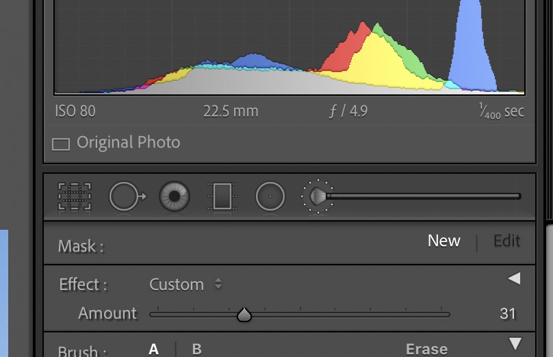This screenshot has height=357, width=553.
Task: Click the ISO 80 readout below histogram
Action: tap(75, 111)
